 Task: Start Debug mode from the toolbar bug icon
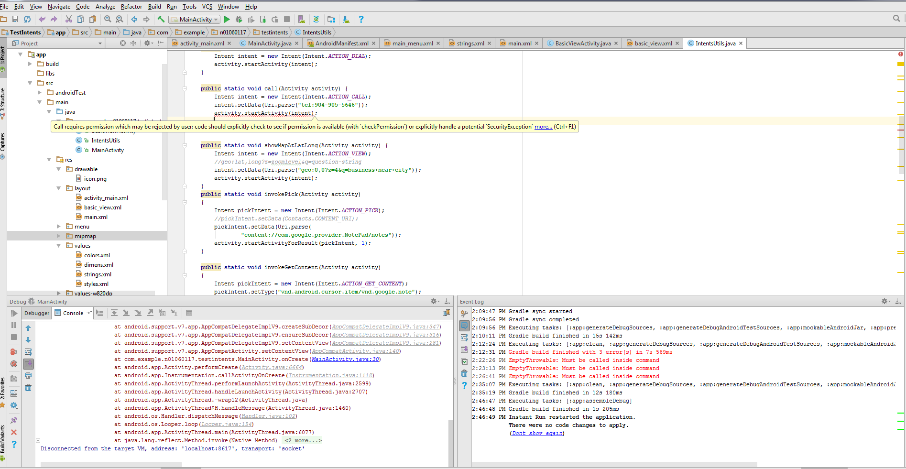(239, 19)
